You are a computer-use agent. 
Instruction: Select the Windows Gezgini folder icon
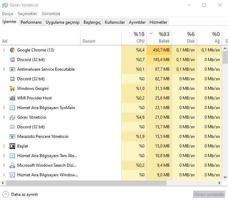click(12, 88)
